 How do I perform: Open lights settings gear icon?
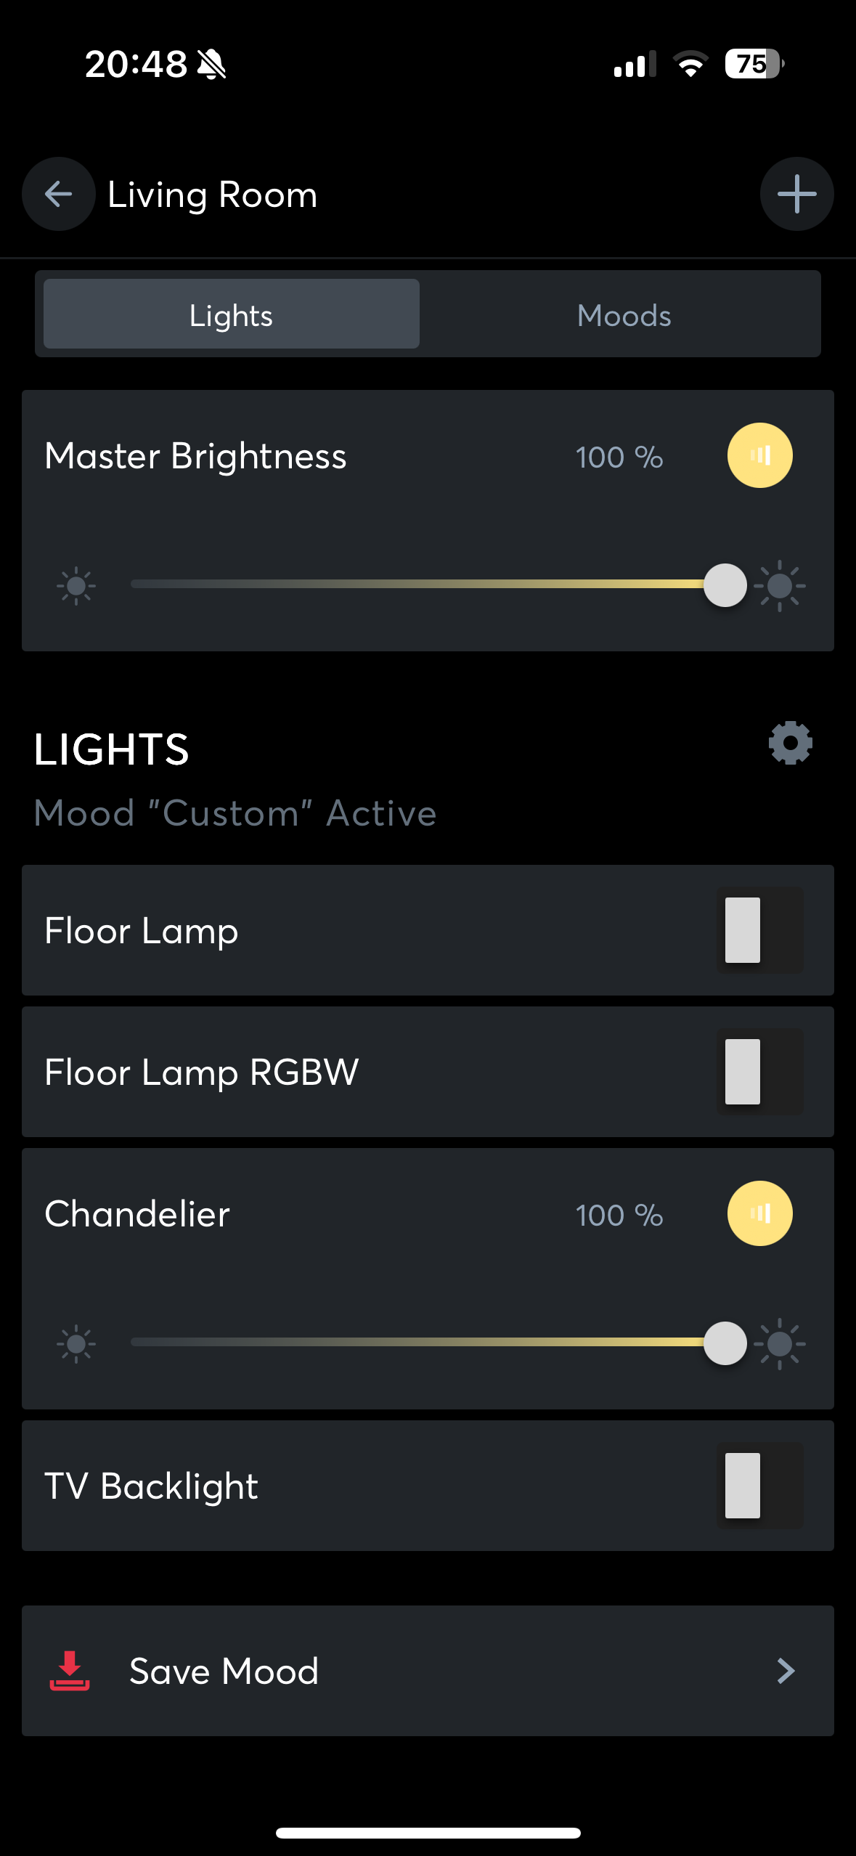tap(790, 742)
